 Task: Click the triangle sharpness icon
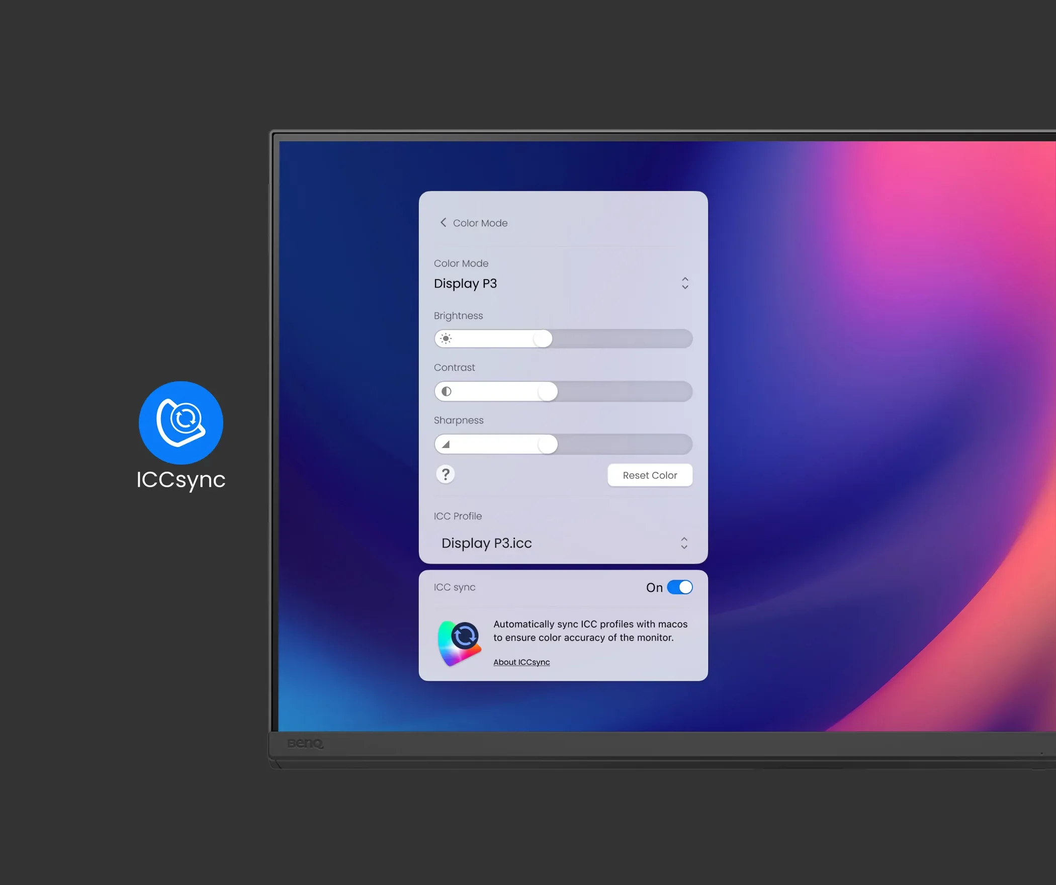click(446, 445)
